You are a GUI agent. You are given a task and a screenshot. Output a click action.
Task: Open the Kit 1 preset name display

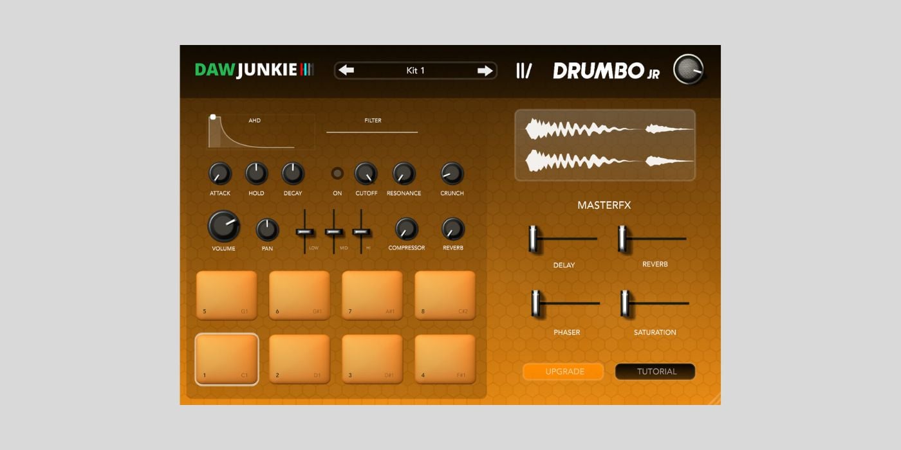(416, 70)
